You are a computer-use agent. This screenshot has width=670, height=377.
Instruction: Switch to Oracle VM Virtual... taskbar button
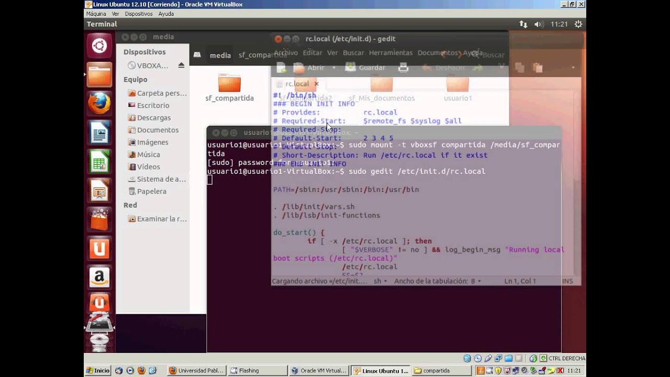pos(318,371)
